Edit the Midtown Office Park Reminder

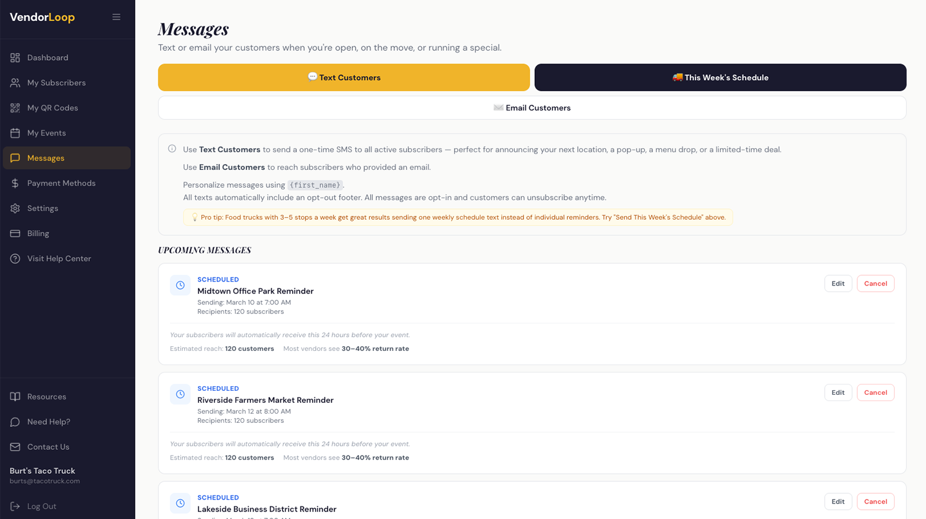838,284
